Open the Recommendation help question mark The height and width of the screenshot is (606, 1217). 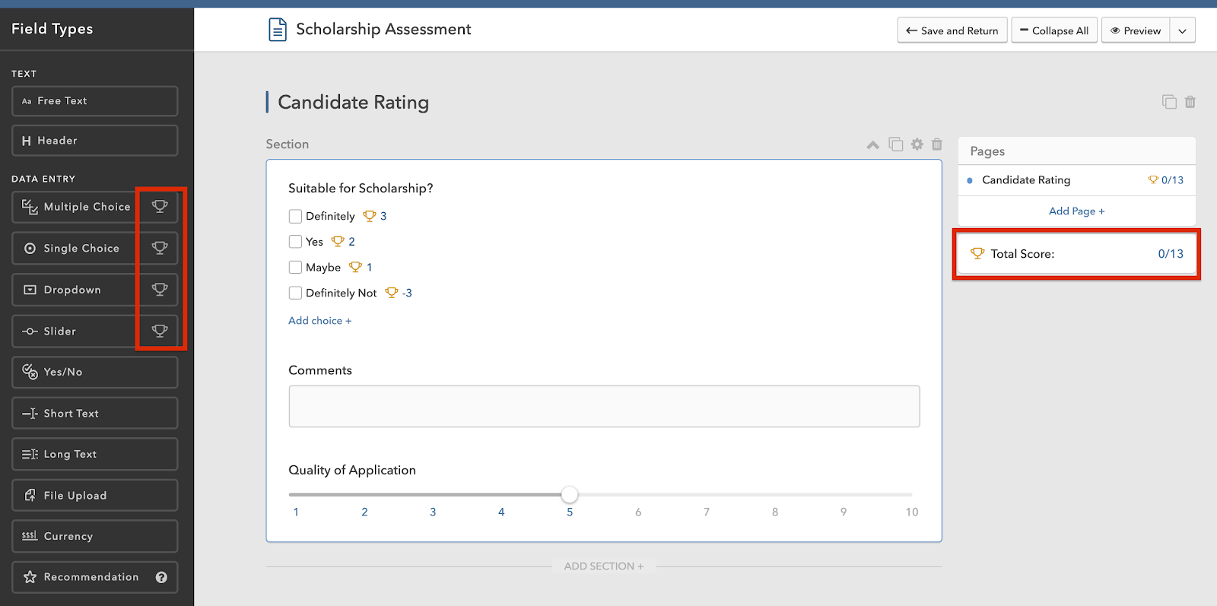(161, 577)
